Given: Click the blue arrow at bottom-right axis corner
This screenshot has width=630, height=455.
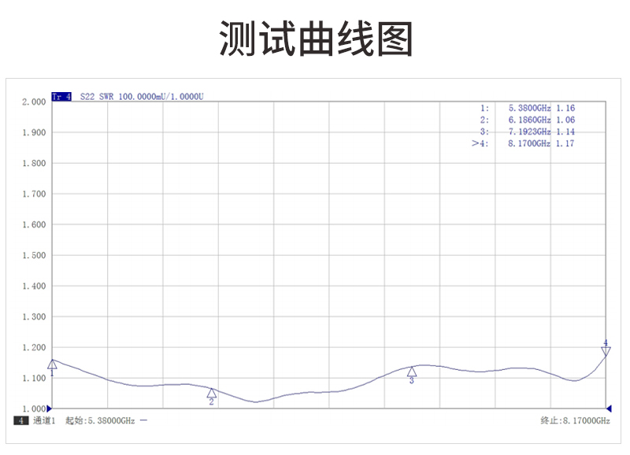Looking at the screenshot, I should [x=608, y=409].
